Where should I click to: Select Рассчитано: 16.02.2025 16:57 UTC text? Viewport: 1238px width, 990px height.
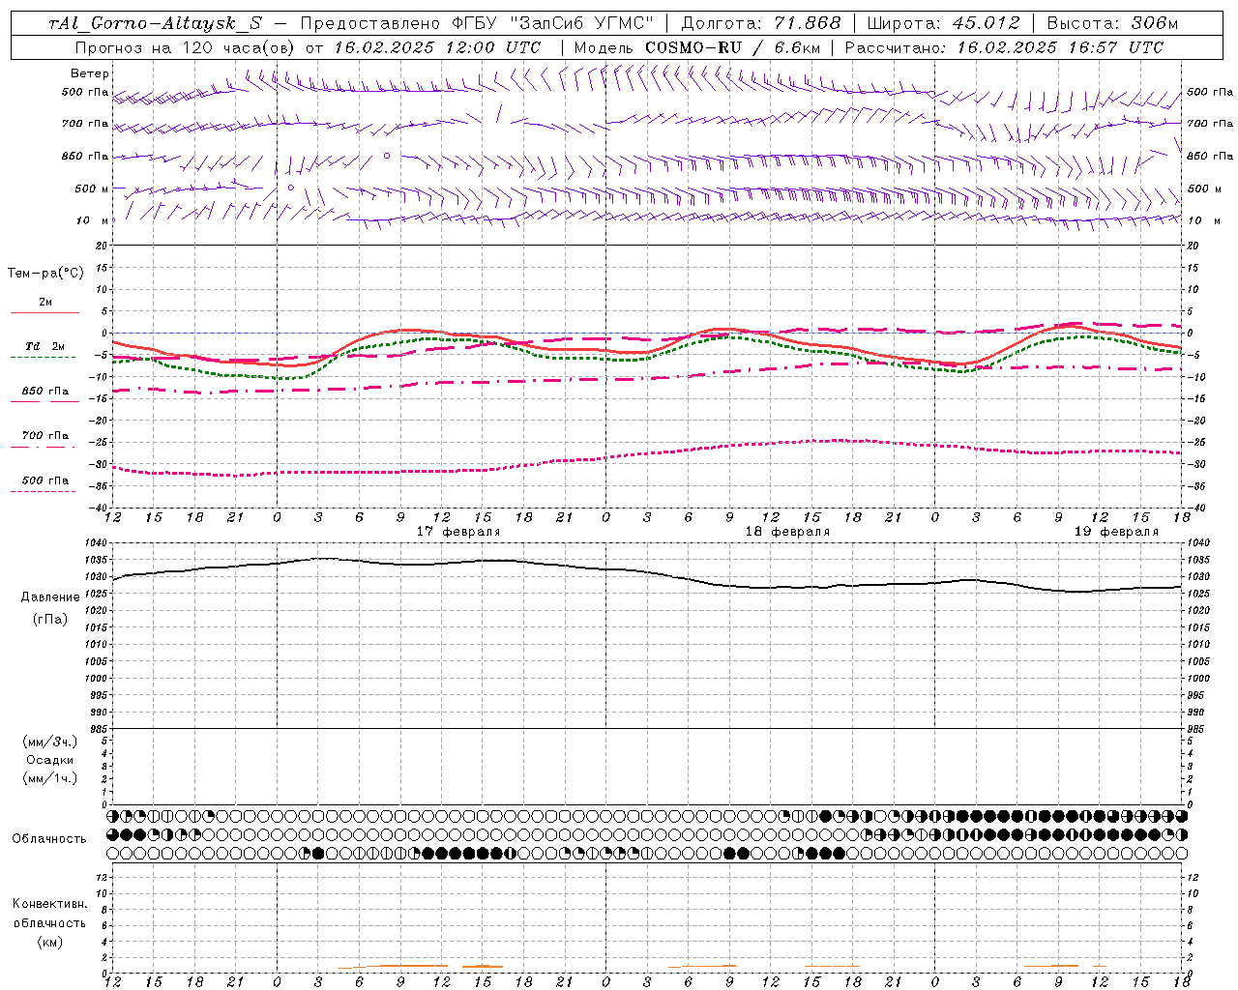1004,47
